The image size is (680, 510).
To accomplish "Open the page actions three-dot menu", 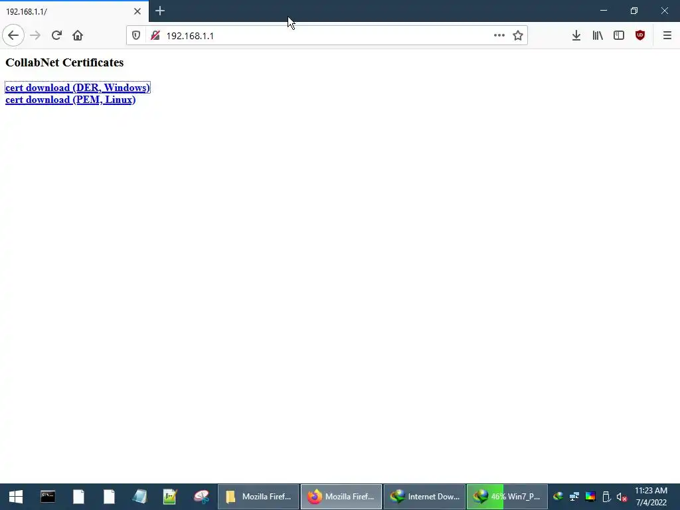I will click(499, 36).
